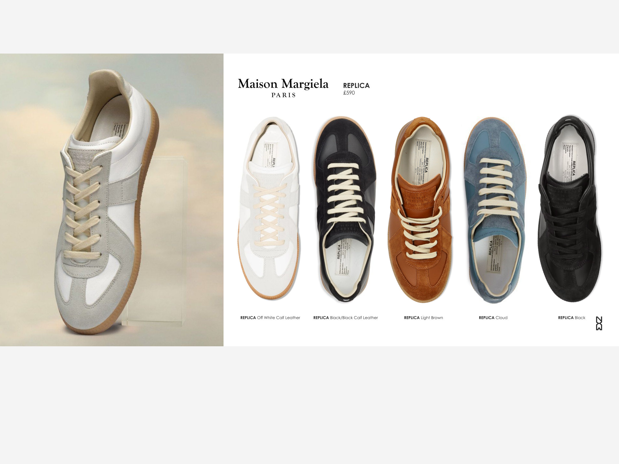The width and height of the screenshot is (619, 464).
Task: Click the caption 'REPLICA Off White Calf Leather'
Action: pos(270,318)
